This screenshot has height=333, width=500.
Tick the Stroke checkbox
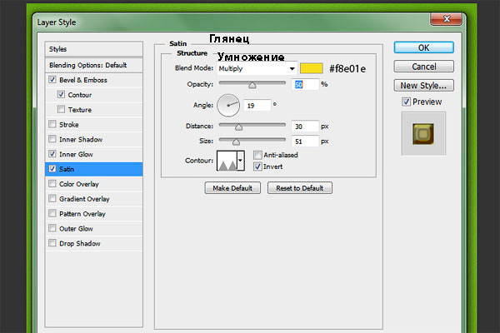pyautogui.click(x=52, y=124)
